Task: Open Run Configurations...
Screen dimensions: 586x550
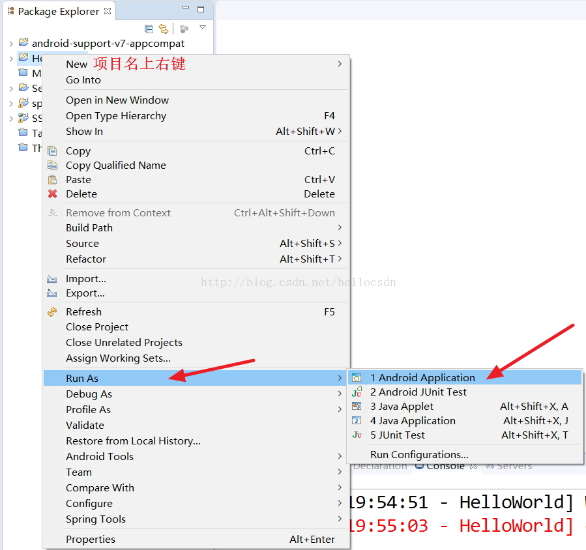Action: (x=465, y=455)
